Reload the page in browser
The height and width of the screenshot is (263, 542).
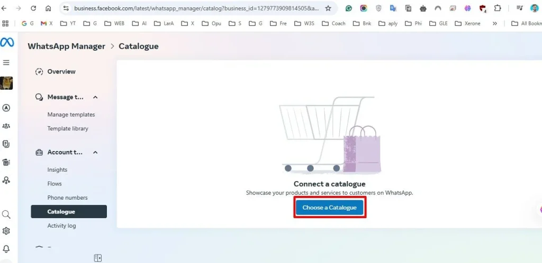(x=33, y=8)
